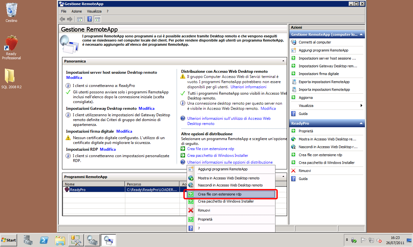This screenshot has width=413, height=247.
Task: Open the ? help menu in the menu bar
Action: coord(108,11)
